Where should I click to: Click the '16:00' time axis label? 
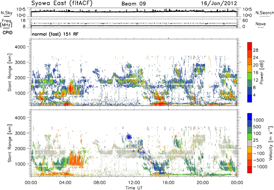tap(168, 183)
